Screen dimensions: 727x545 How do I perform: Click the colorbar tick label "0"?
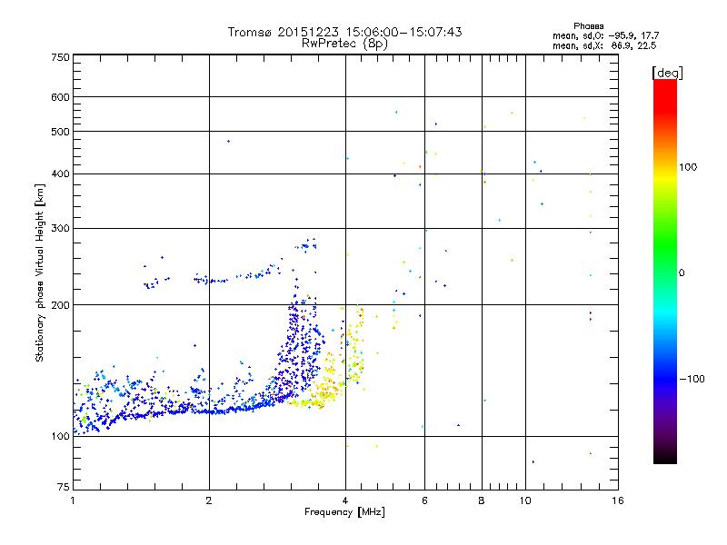[x=682, y=273]
